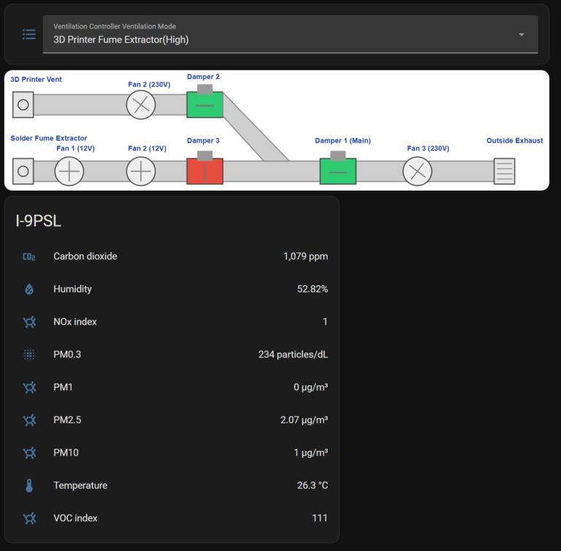Image resolution: width=561 pixels, height=551 pixels.
Task: Click the list icon beside Ventilation Mode
Action: (x=29, y=34)
